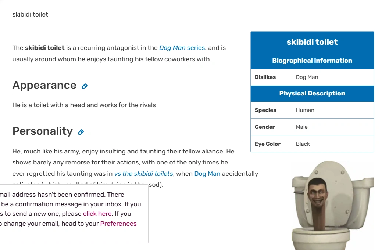Click the bold "skibidi toilet" in intro sentence
The height and width of the screenshot is (250, 389).
(44, 48)
